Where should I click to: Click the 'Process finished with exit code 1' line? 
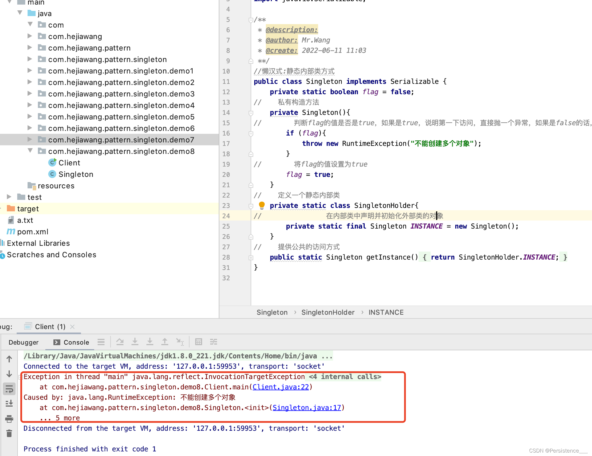(90, 449)
